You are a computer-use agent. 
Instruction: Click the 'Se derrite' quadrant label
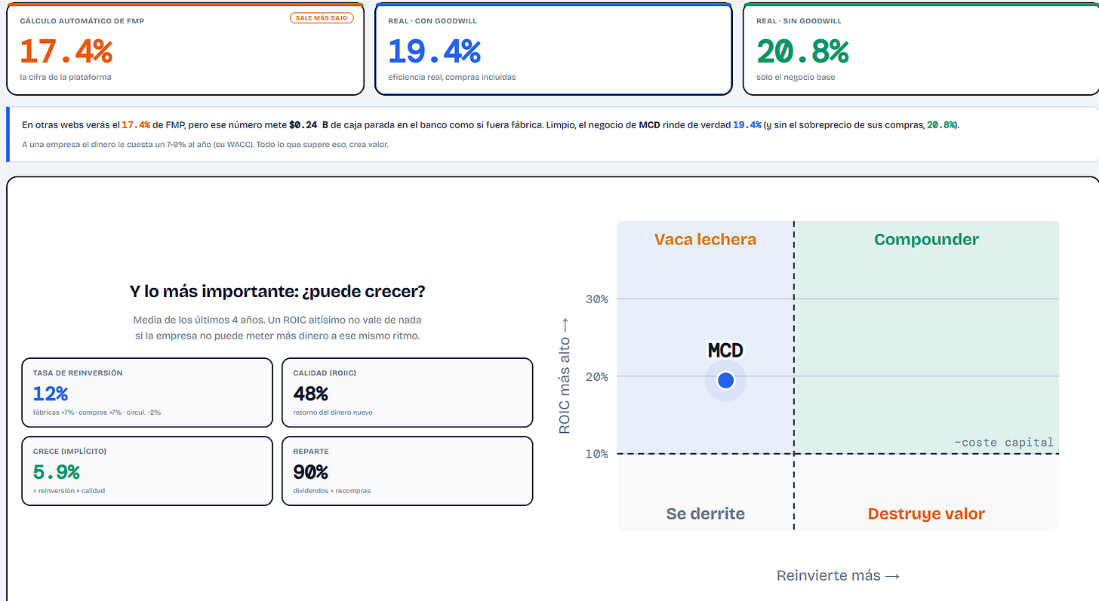705,514
